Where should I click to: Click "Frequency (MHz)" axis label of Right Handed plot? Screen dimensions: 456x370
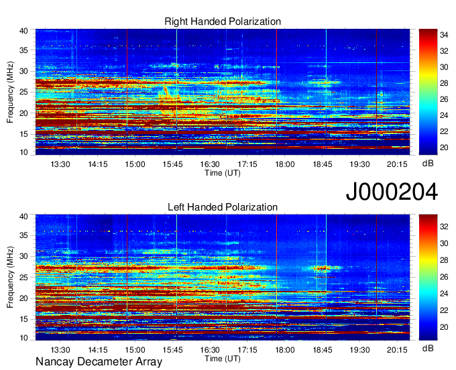[10, 92]
